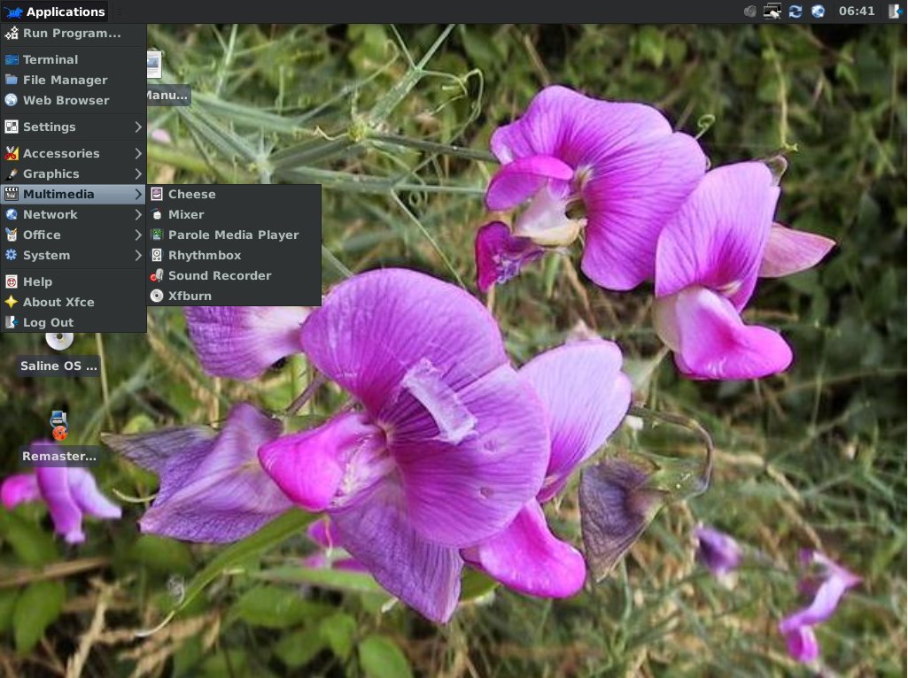Expand the Settings submenu arrow

[x=138, y=127]
